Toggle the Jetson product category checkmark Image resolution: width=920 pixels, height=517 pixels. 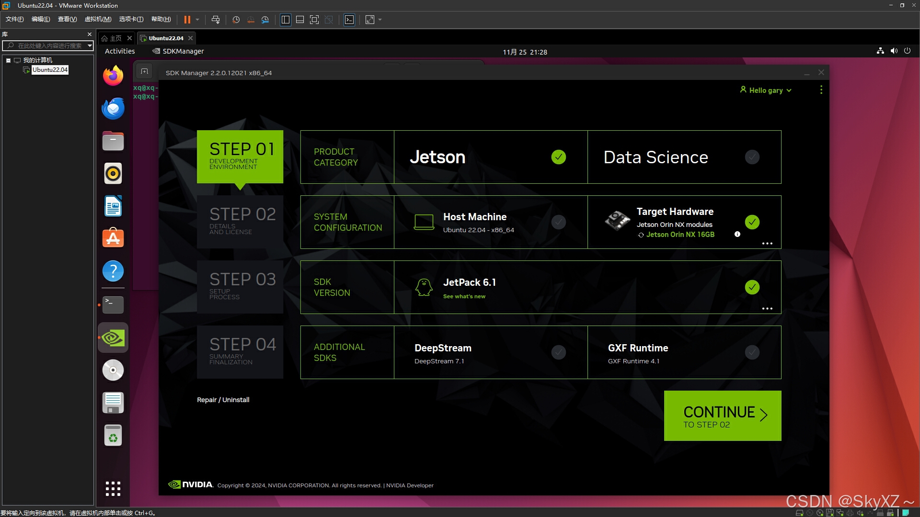click(558, 157)
